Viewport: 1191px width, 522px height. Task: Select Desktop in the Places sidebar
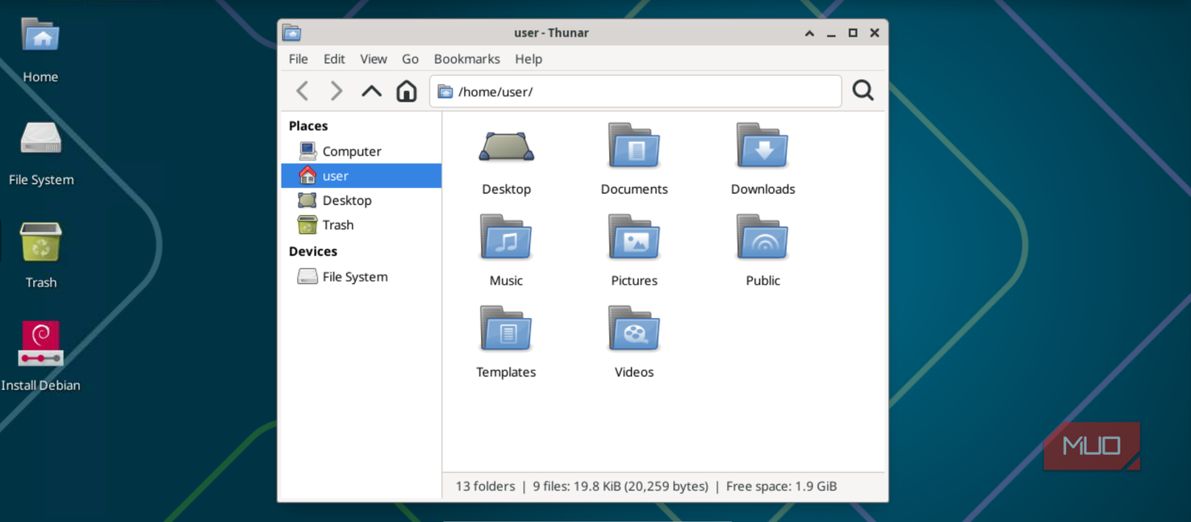(x=361, y=200)
